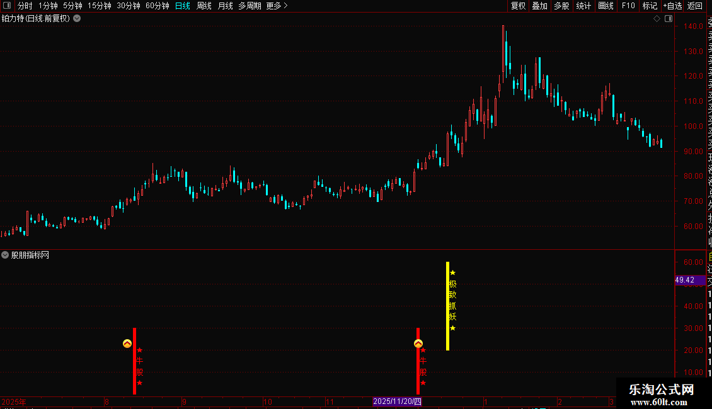Click the 标记 mark button

tap(650, 6)
